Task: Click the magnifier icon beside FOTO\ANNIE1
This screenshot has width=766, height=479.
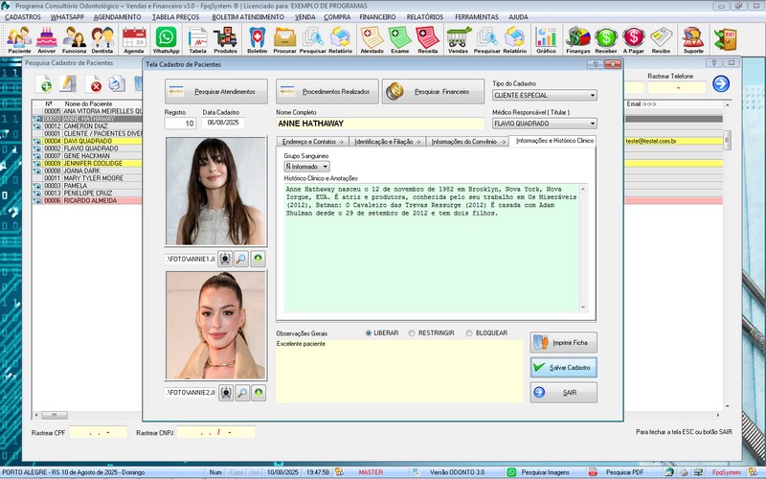Action: pos(241,259)
